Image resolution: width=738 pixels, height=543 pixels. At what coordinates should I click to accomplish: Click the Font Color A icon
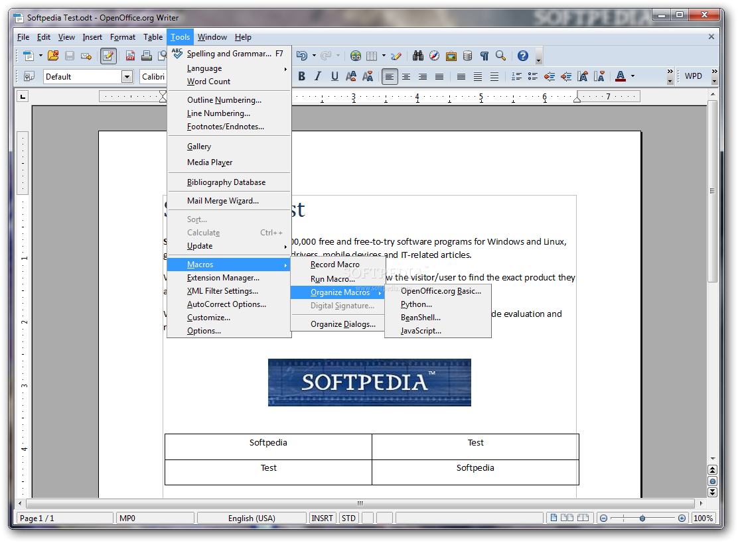(x=621, y=76)
